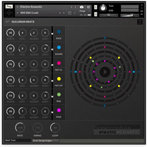The image size is (147, 147).
Task: Open the camera snapshot view
Action: 82,7
